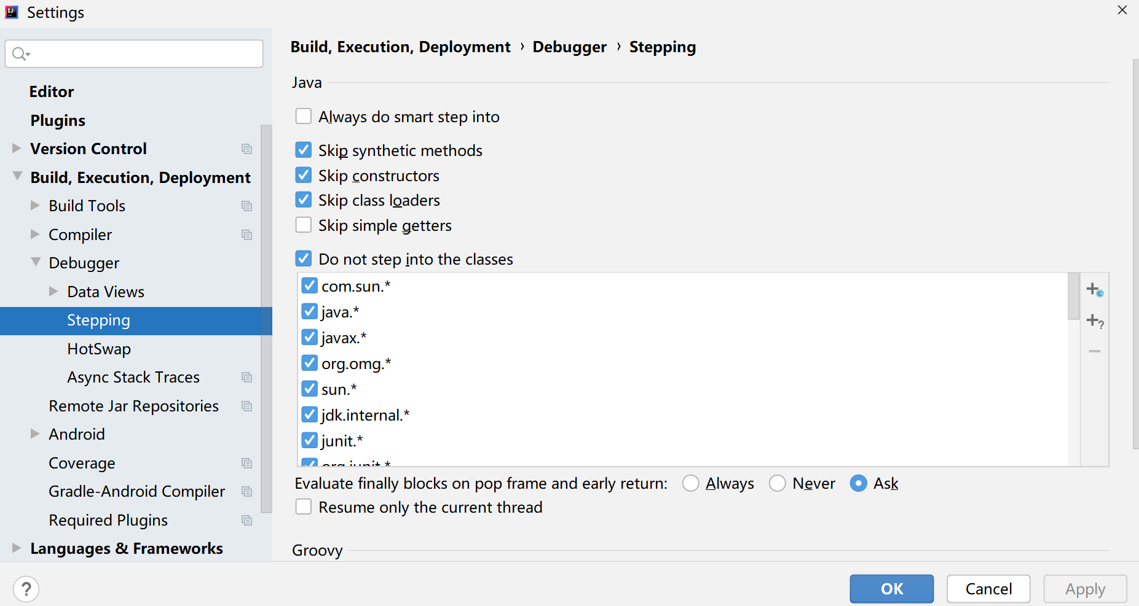Click the Remove (minus) icon beside class list
The height and width of the screenshot is (606, 1139).
(1094, 351)
